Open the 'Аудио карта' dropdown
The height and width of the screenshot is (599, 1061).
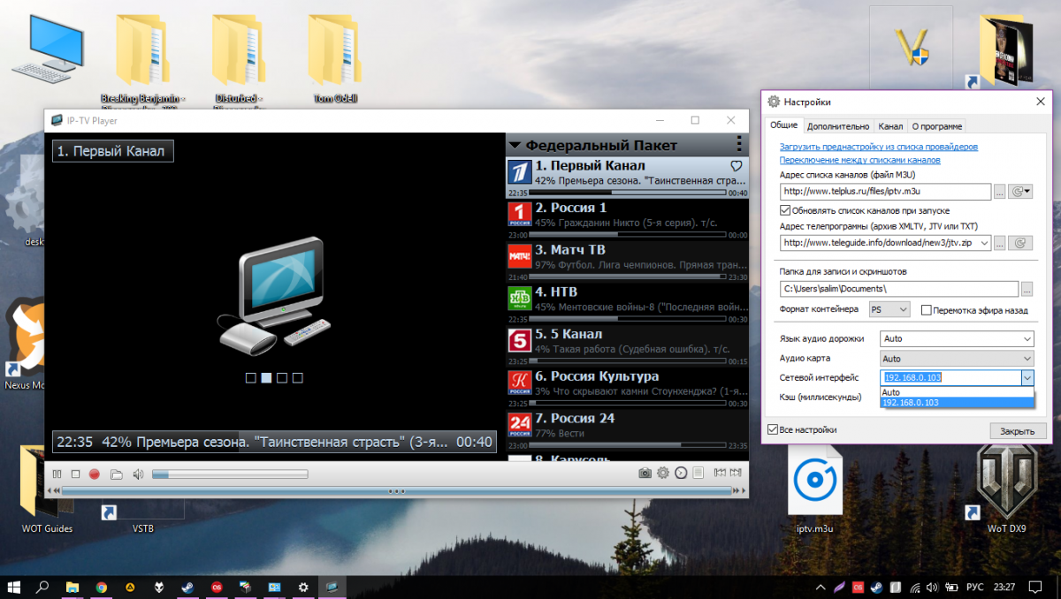point(958,359)
